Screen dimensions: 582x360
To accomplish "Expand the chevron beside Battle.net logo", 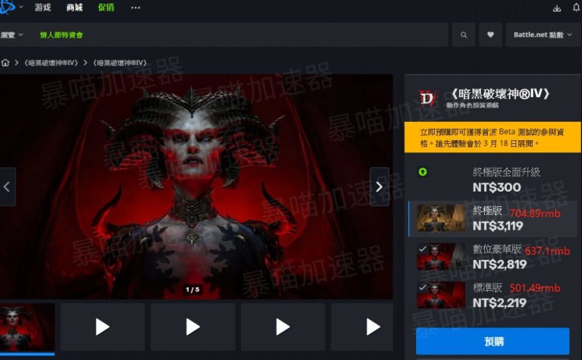I will click(x=21, y=6).
